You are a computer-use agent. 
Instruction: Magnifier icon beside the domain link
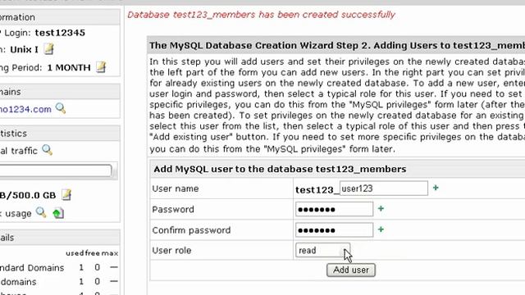point(61,108)
